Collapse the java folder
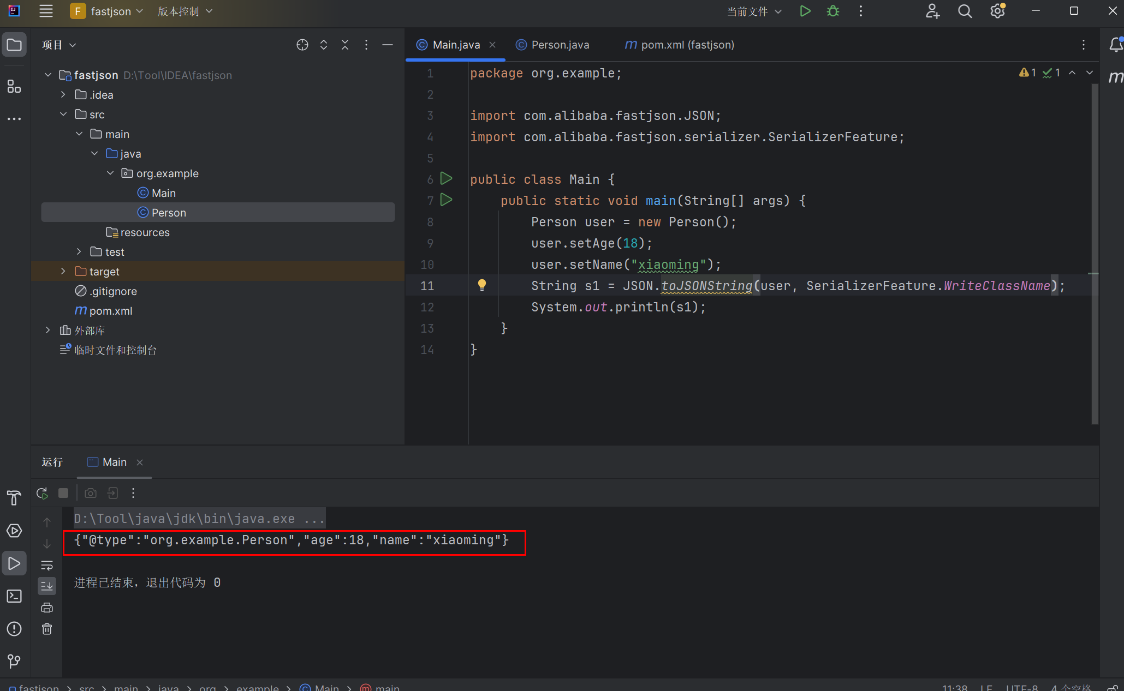 click(94, 153)
